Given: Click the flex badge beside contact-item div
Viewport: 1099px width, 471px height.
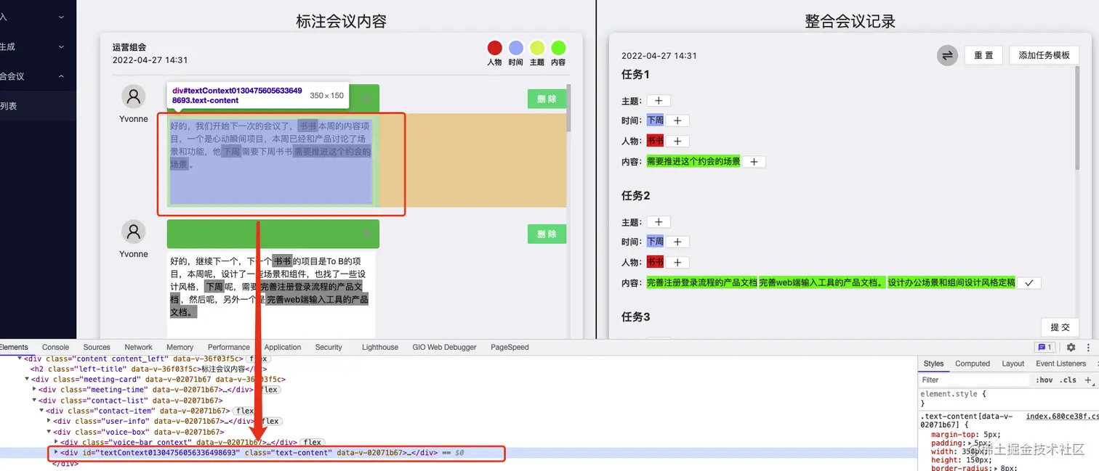Looking at the screenshot, I should 244,411.
